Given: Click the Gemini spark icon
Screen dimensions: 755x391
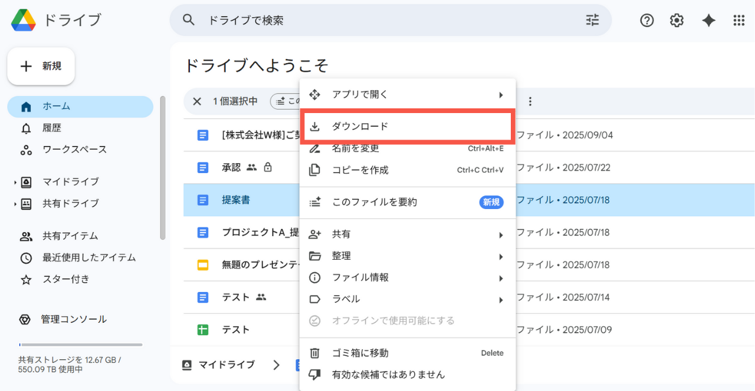Looking at the screenshot, I should (x=708, y=20).
